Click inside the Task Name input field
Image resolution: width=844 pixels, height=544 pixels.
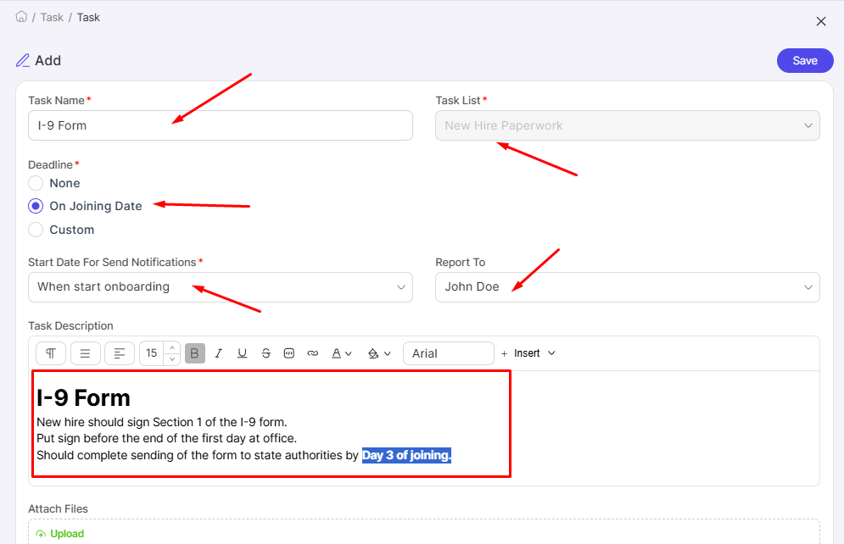[x=220, y=125]
